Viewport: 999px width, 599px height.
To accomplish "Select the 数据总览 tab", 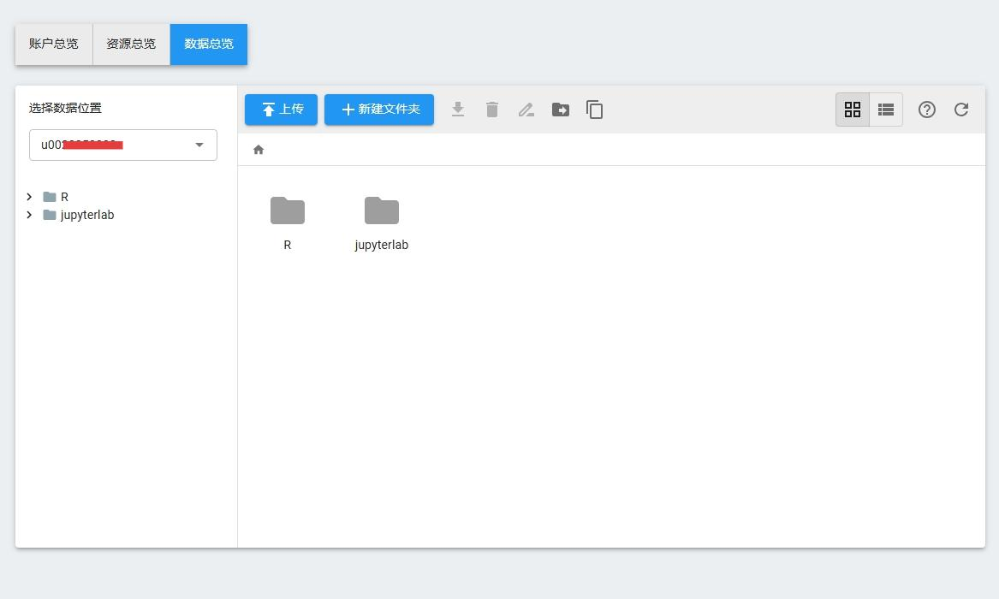I will click(x=209, y=44).
